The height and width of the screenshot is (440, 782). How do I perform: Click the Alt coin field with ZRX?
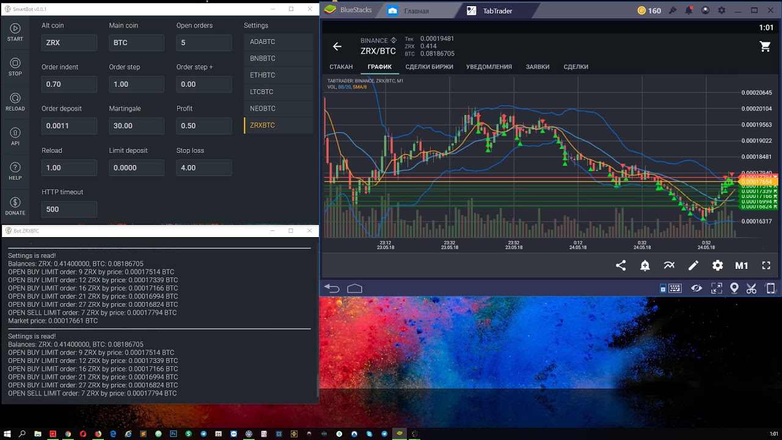[x=69, y=43]
